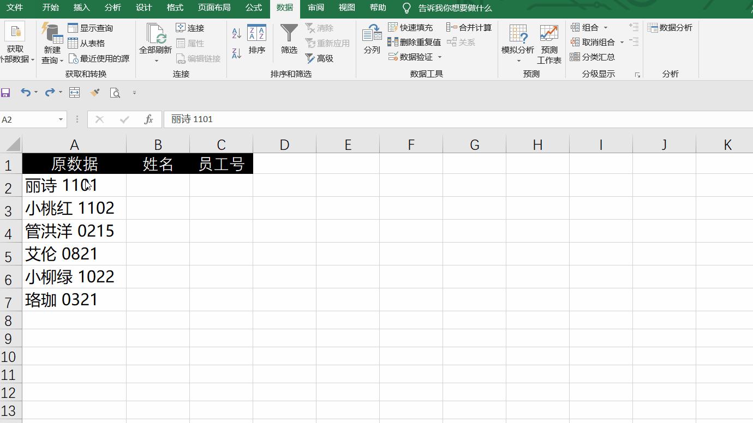This screenshot has width=753, height=423.
Task: Expand the 组合 (Group) dropdown
Action: coord(605,27)
